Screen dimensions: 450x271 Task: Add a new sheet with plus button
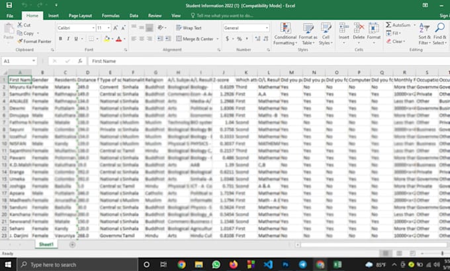[72, 244]
